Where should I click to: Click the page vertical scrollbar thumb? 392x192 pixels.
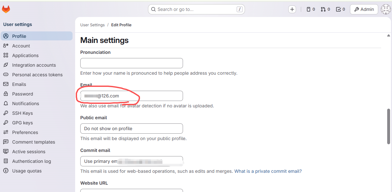[388, 126]
